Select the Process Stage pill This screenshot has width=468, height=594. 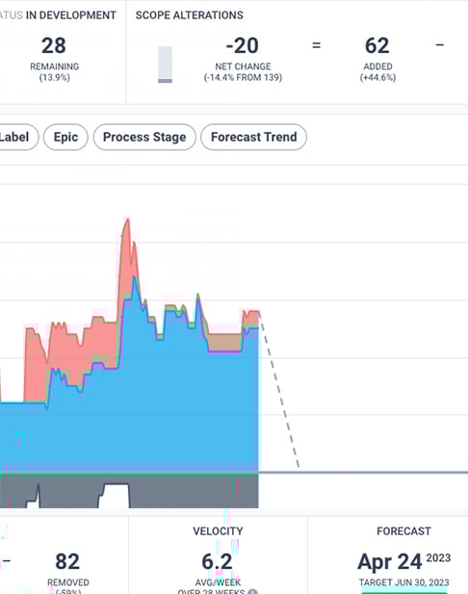144,137
